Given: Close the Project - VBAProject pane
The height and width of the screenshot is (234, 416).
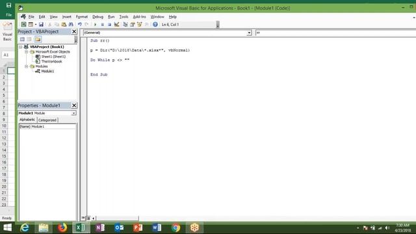Looking at the screenshot, I should [74, 32].
